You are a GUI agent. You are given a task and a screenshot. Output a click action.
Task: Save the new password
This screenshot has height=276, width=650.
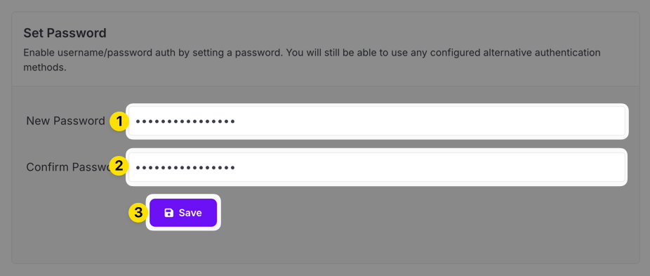[x=183, y=213]
